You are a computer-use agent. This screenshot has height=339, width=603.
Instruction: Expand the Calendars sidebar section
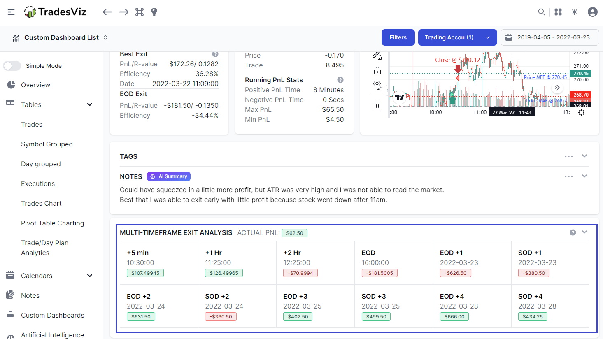tap(90, 276)
